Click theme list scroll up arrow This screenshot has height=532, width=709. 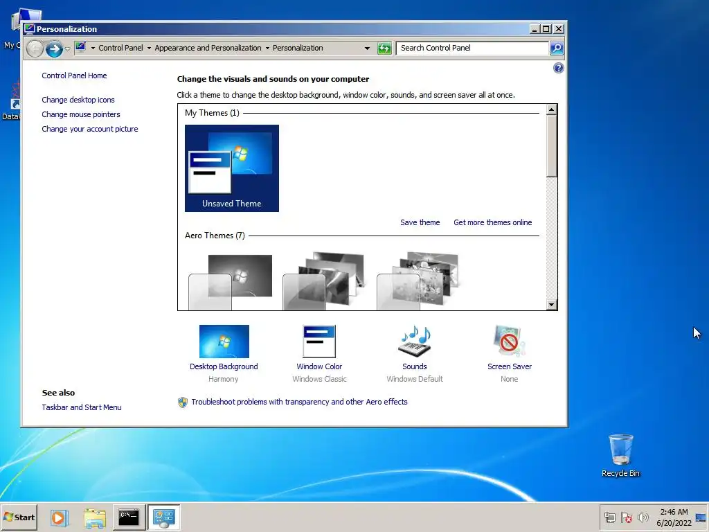coord(551,109)
